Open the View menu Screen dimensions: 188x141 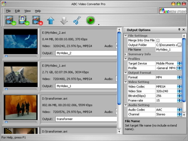pos(27,11)
